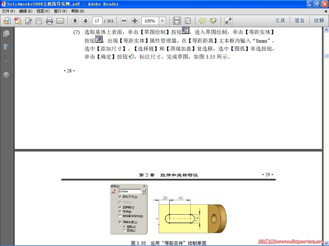Click the Edit/sign document icon

pyautogui.click(x=29, y=21)
